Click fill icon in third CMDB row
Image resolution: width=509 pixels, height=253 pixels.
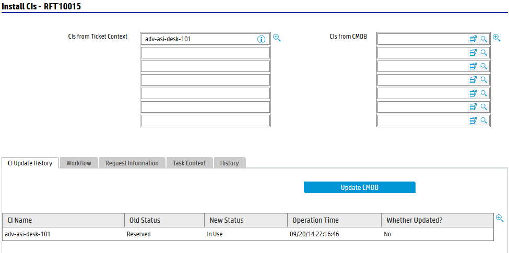473,66
